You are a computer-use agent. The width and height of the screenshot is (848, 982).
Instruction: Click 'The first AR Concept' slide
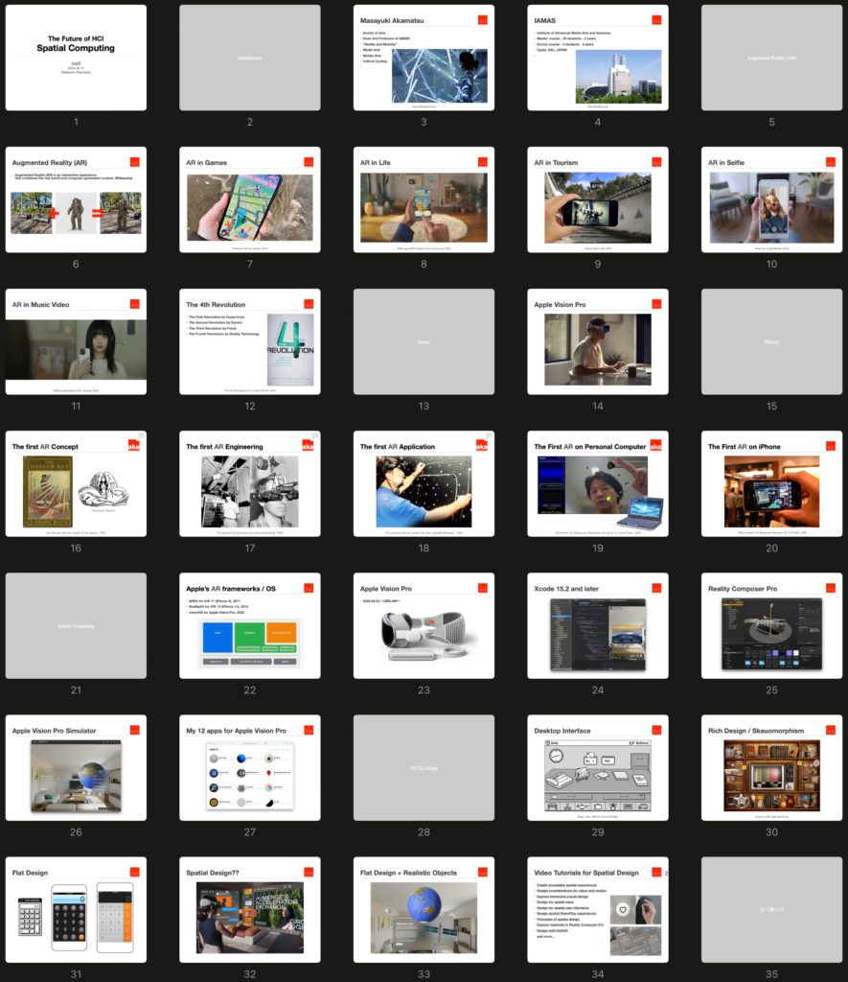(x=76, y=483)
